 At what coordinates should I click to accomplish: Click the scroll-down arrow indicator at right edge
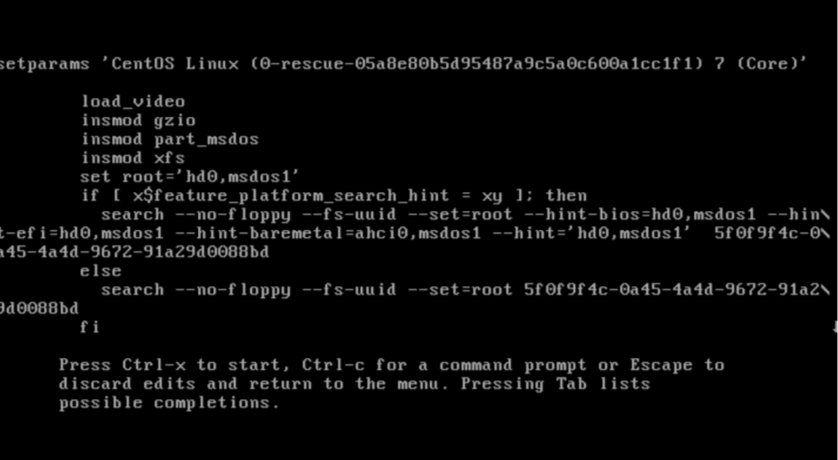[x=835, y=327]
